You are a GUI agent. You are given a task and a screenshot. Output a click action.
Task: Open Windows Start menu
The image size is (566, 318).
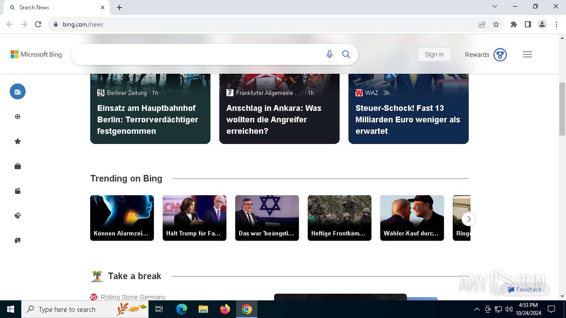(x=11, y=309)
